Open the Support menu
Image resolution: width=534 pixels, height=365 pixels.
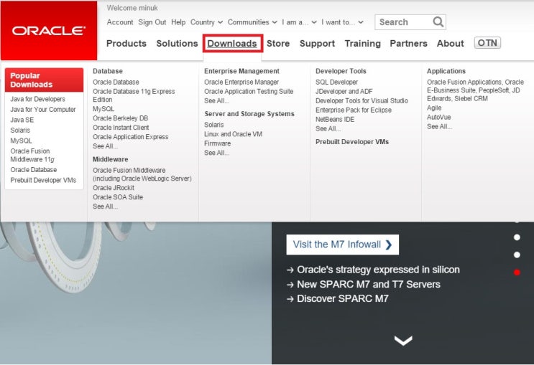(317, 44)
